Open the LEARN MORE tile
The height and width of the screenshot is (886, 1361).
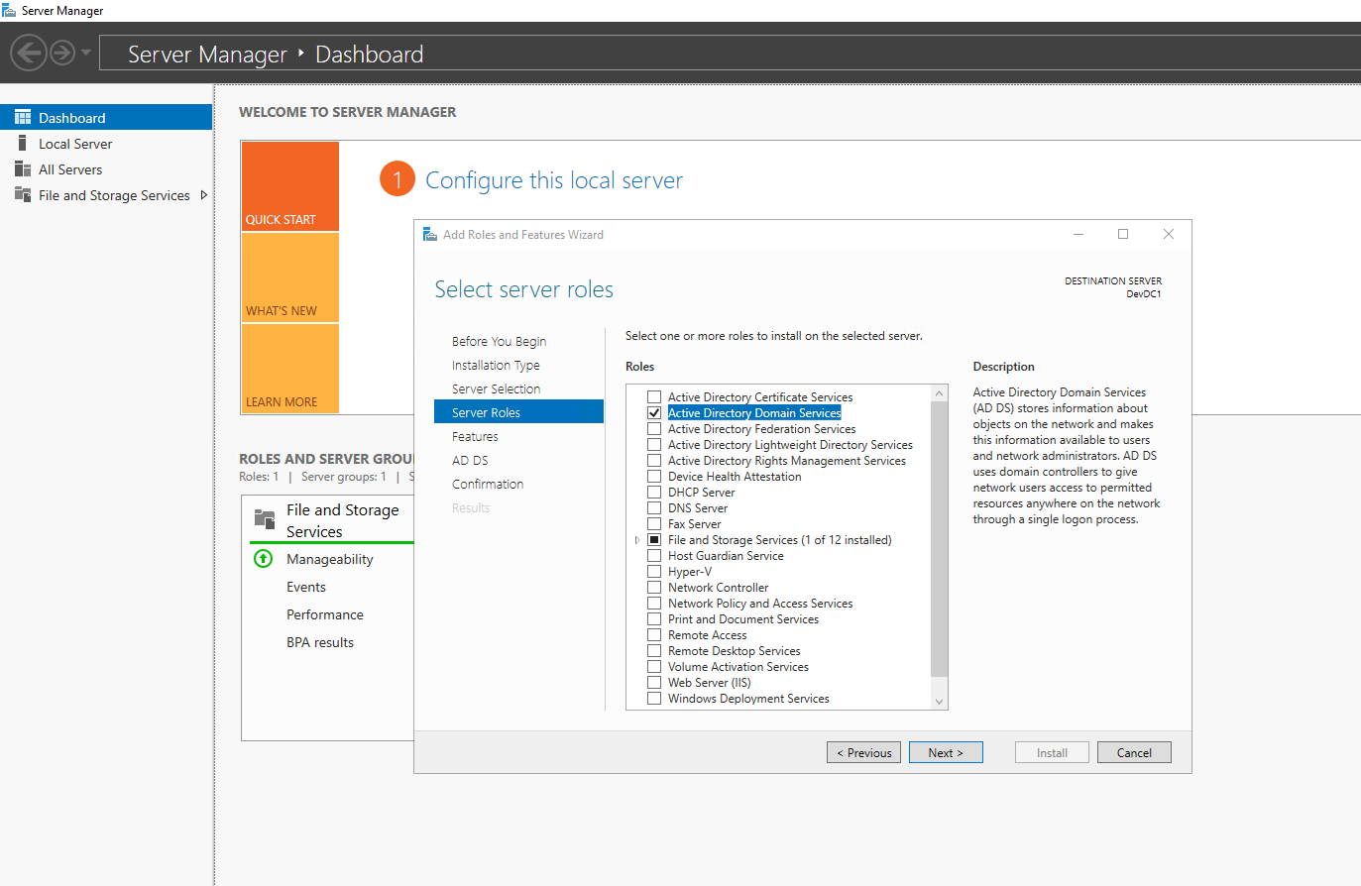tap(290, 369)
